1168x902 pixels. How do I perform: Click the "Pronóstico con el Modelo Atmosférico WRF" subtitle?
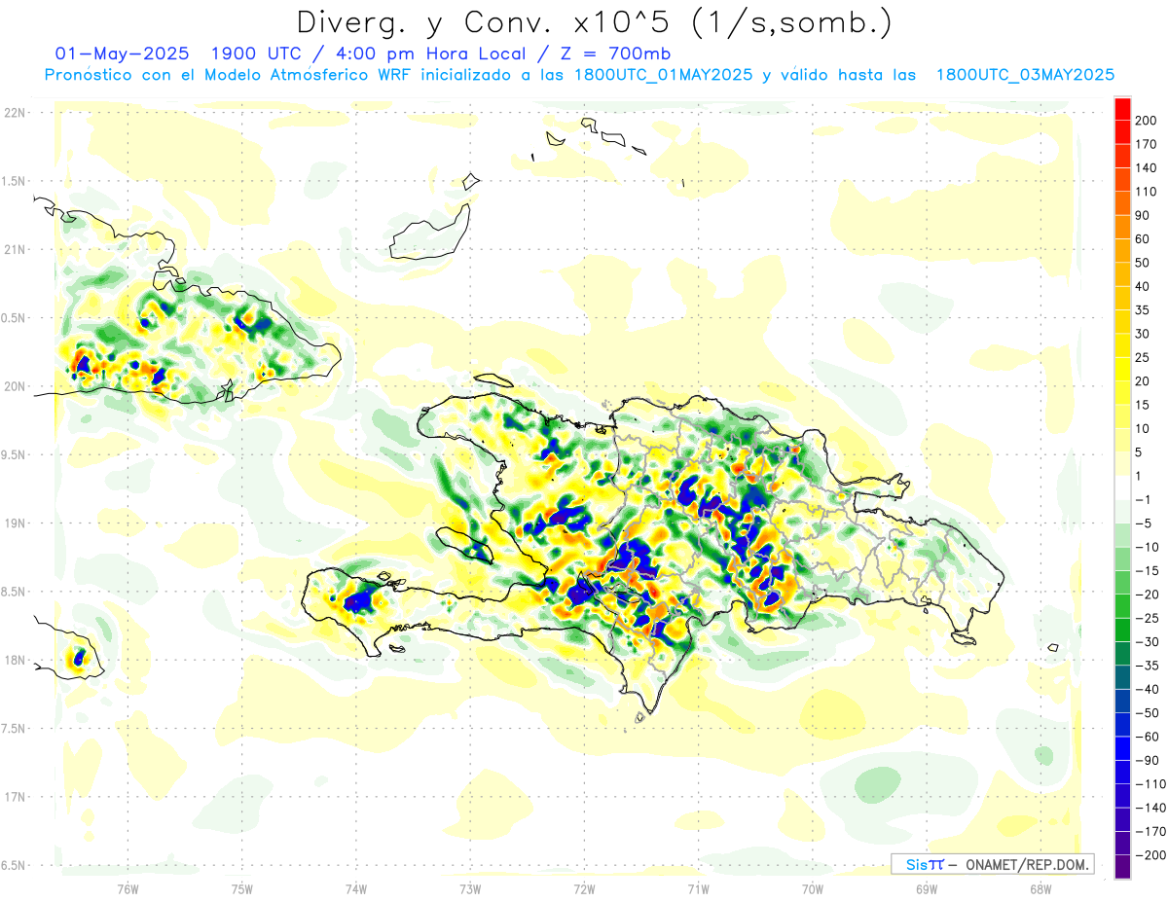pyautogui.click(x=227, y=75)
